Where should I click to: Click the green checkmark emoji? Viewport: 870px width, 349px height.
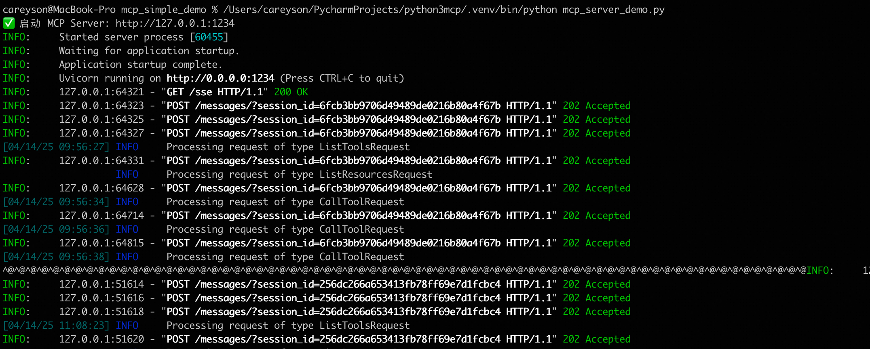8,23
